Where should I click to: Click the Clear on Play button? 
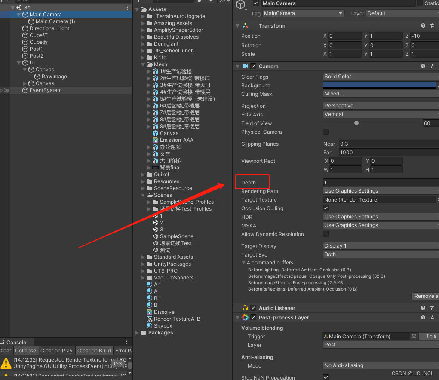tap(56, 350)
